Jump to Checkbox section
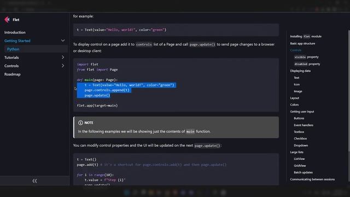The image size is (350, 197). click(300, 138)
